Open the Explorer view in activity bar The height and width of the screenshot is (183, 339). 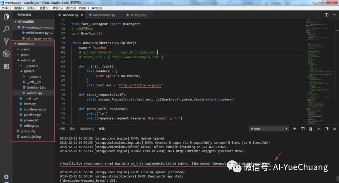(x=6, y=16)
